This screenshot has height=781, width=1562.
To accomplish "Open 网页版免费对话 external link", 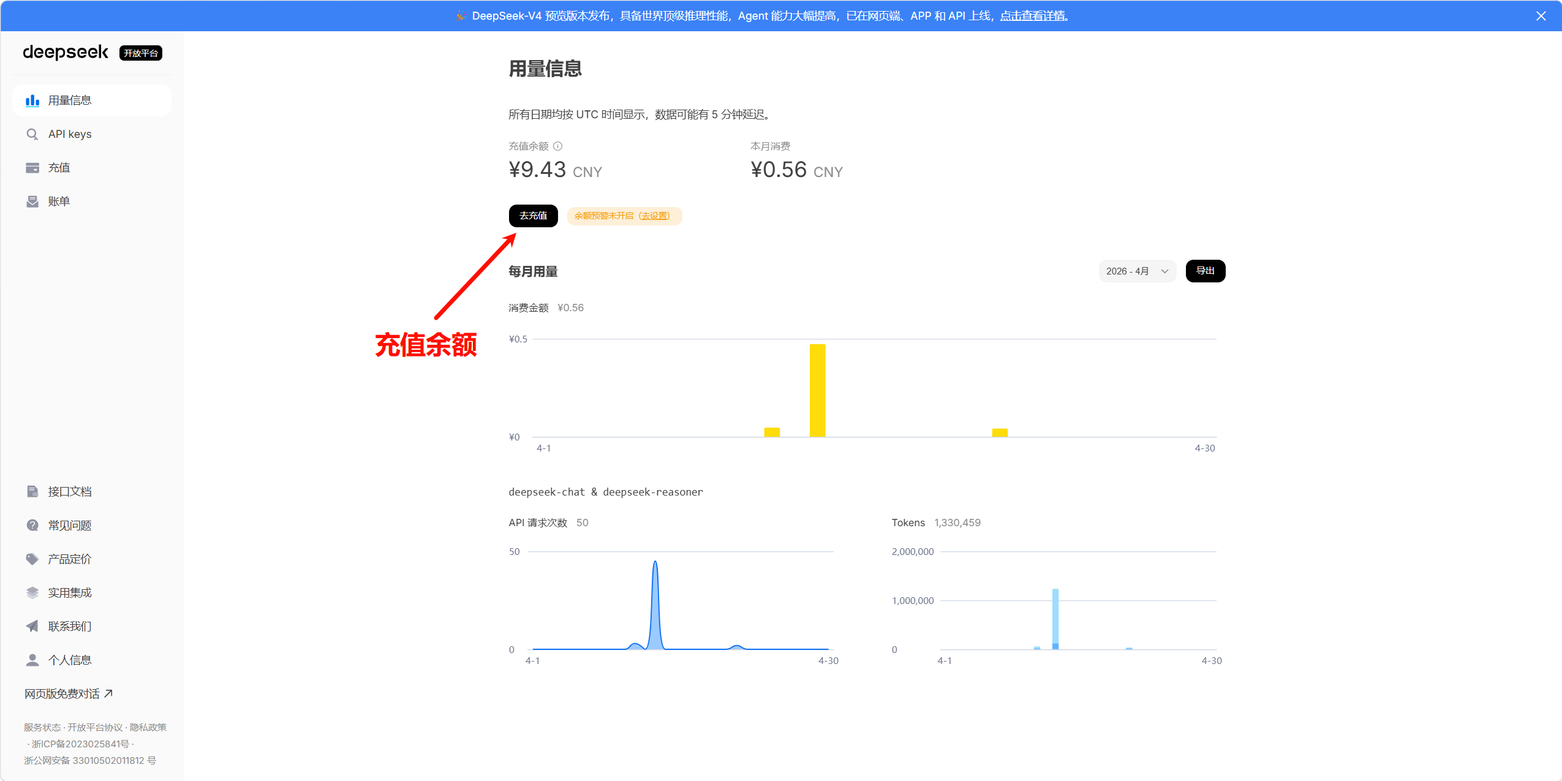I will click(68, 693).
